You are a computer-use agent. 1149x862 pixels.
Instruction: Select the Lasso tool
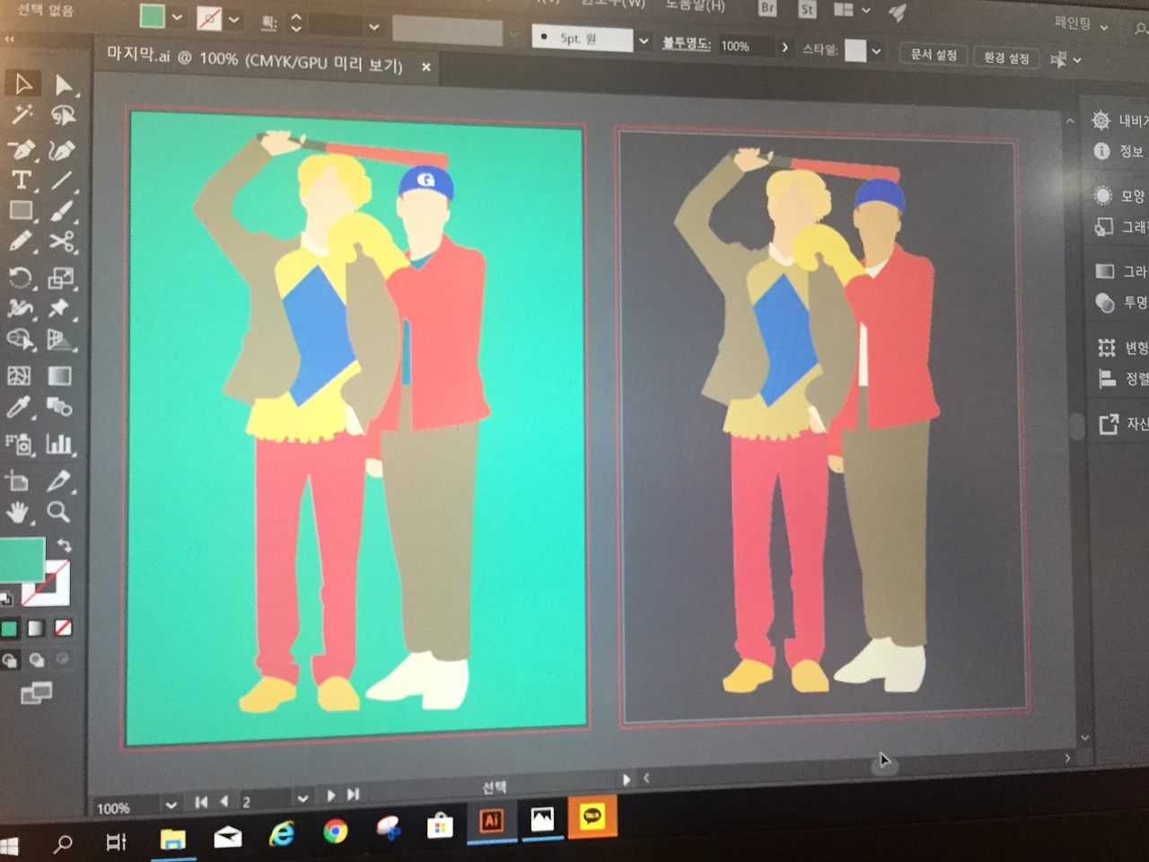pos(63,115)
